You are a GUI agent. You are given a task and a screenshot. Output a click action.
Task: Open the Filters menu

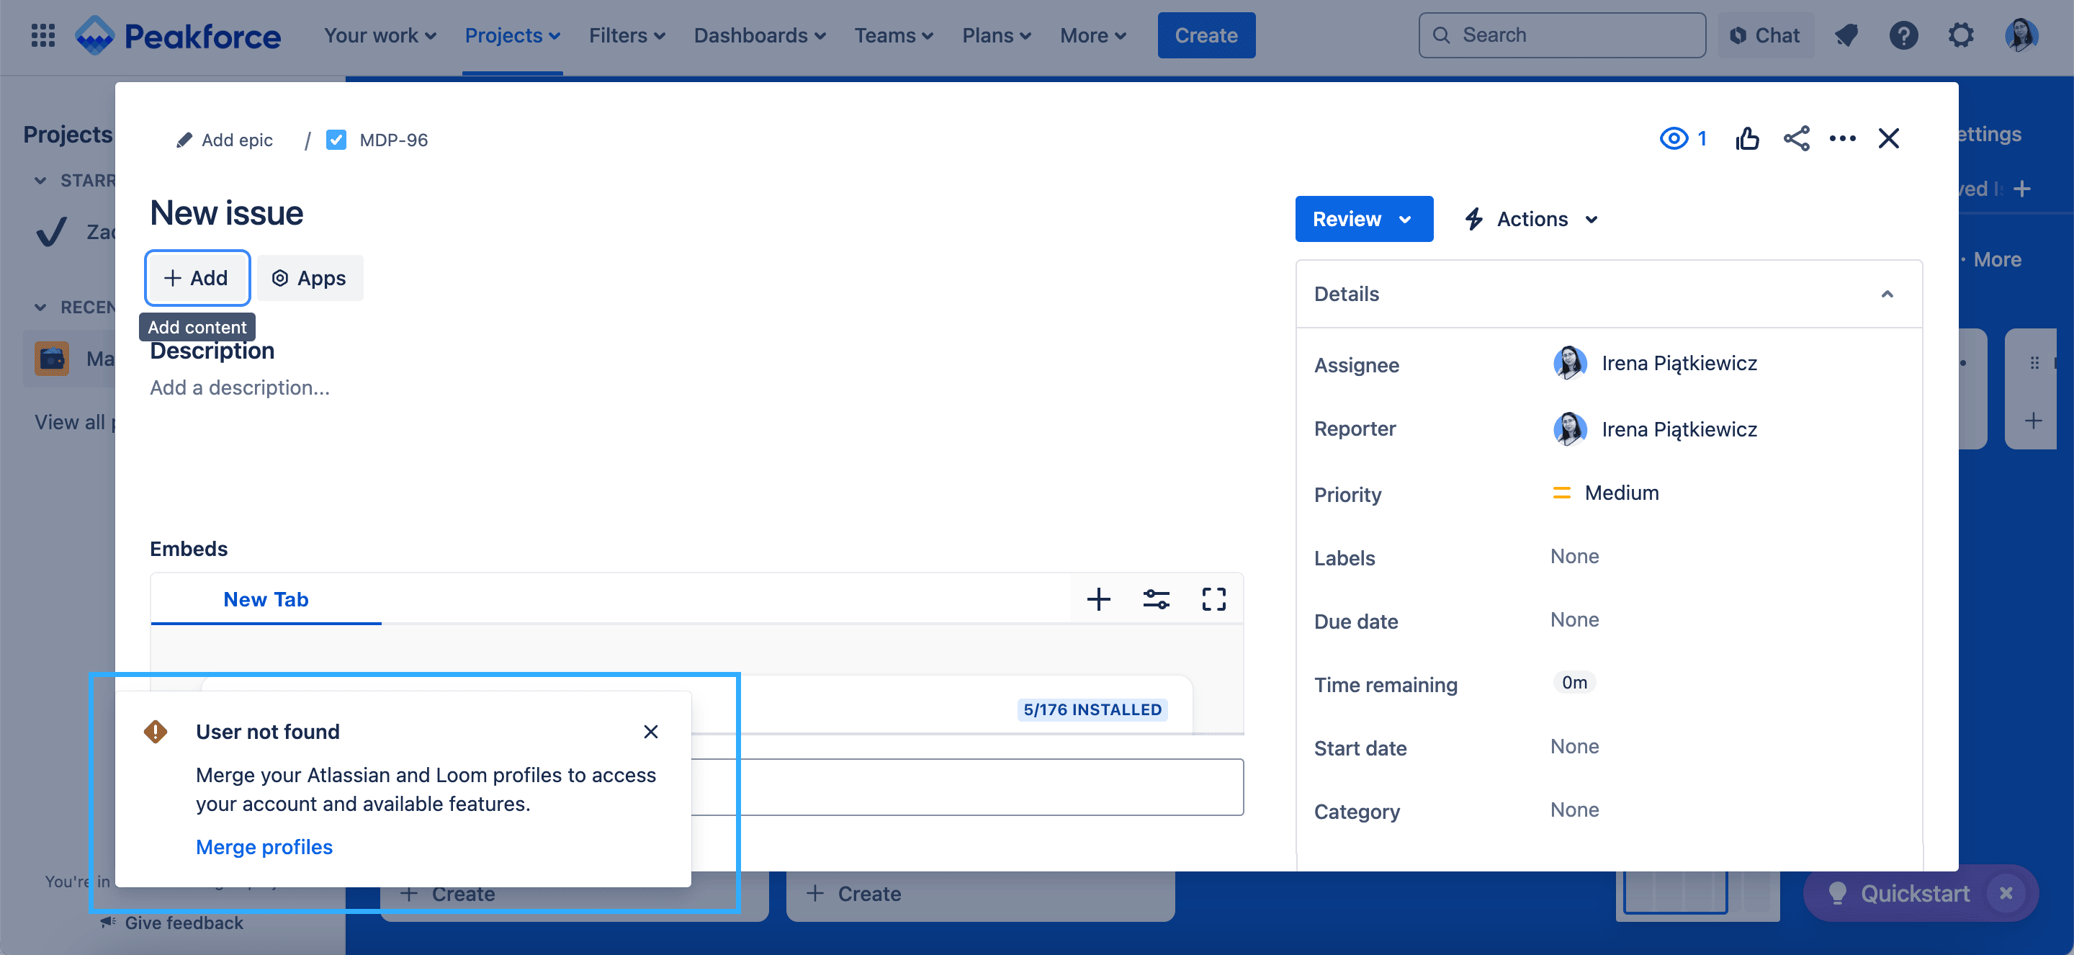[627, 35]
